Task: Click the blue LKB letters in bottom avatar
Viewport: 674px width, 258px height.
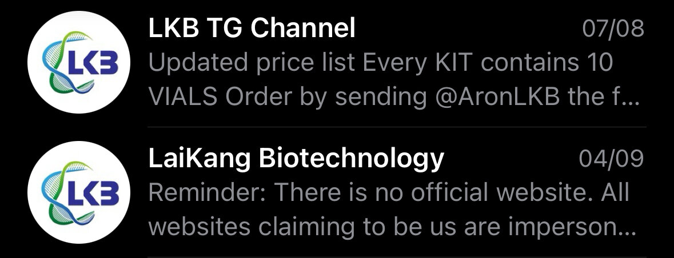Action: [93, 193]
